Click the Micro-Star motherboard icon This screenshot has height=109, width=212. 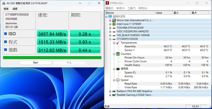click(114, 20)
